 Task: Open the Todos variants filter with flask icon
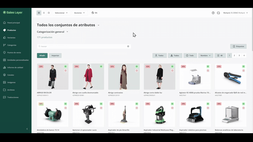tap(175, 56)
